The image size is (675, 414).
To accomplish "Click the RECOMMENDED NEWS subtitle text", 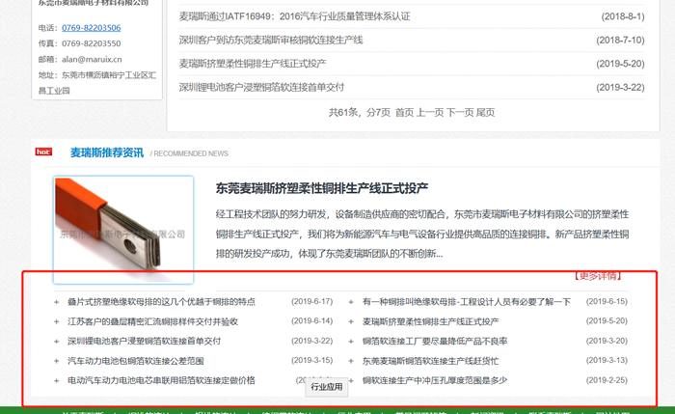I will point(191,153).
